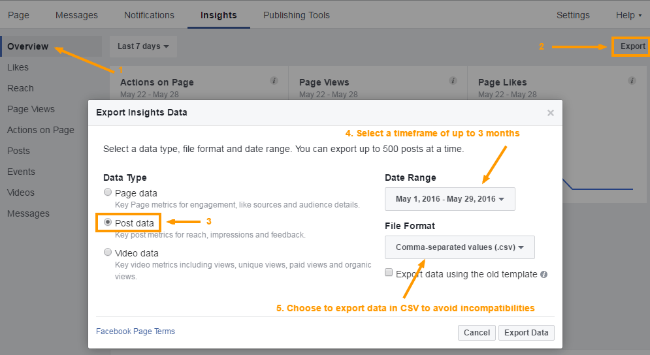The width and height of the screenshot is (650, 355).
Task: Click the Data Type heading
Action: coord(125,177)
